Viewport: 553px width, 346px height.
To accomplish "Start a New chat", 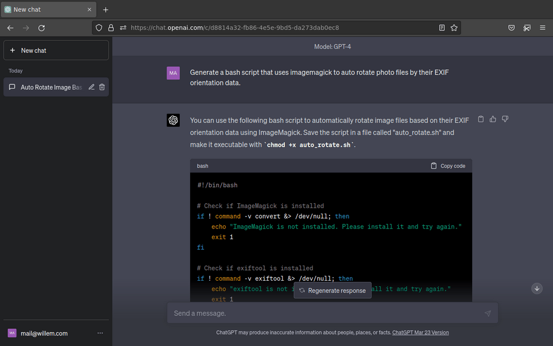I will (55, 50).
